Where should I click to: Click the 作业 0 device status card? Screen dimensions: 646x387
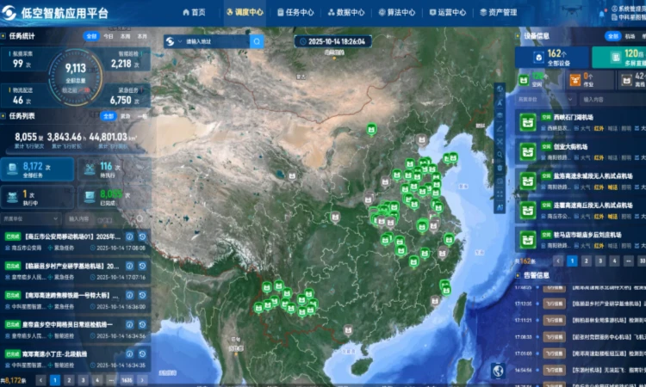589,79
